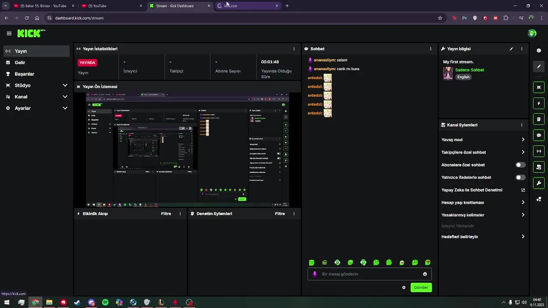Click the Sadece Sohbet category link

coord(470,70)
